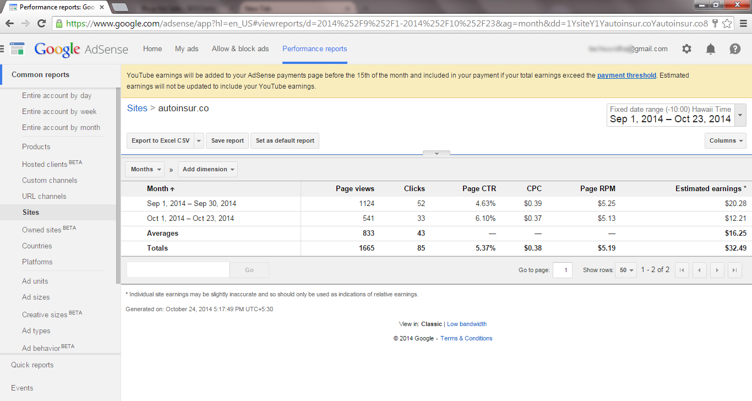The height and width of the screenshot is (401, 752).
Task: Reload the page with the refresh icon
Action: tap(41, 23)
